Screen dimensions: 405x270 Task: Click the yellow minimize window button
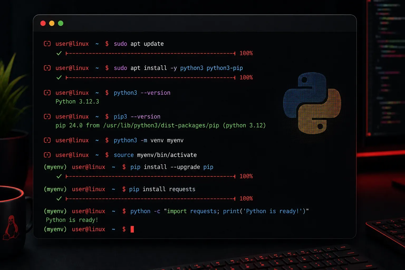tap(52, 23)
